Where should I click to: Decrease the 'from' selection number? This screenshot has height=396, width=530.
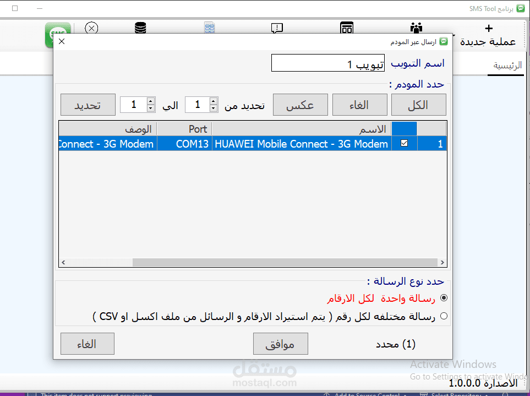[214, 108]
